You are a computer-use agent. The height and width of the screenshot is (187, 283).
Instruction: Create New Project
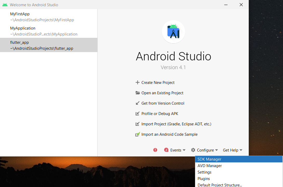point(158,83)
